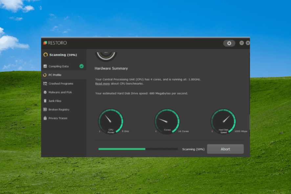Screen dimensions: 291x194
Task: Open Junk Files section
Action: [64, 101]
